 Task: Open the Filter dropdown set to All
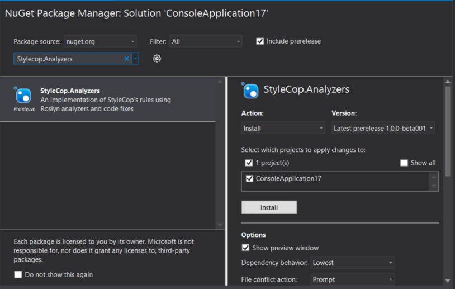pyautogui.click(x=206, y=41)
